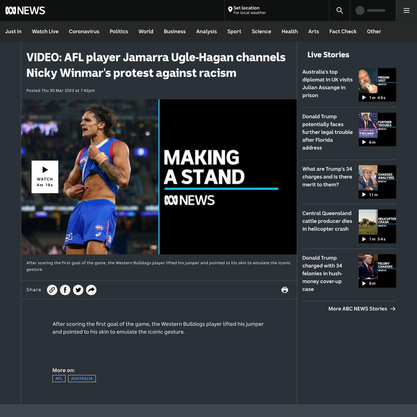Click the article body paragraph text
Viewport: 417px width, 417px height.
click(x=158, y=328)
